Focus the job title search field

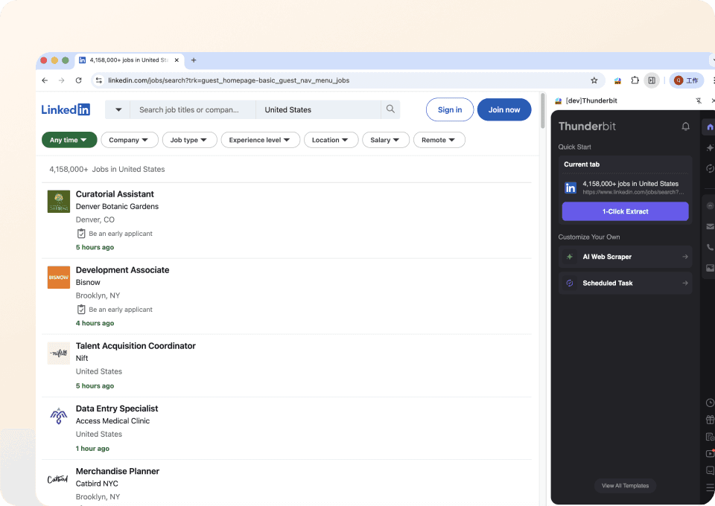pos(191,109)
